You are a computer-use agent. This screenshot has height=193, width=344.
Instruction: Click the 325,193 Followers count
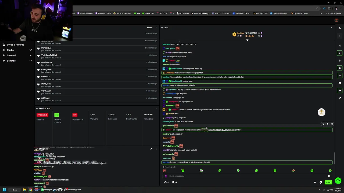click(x=112, y=115)
